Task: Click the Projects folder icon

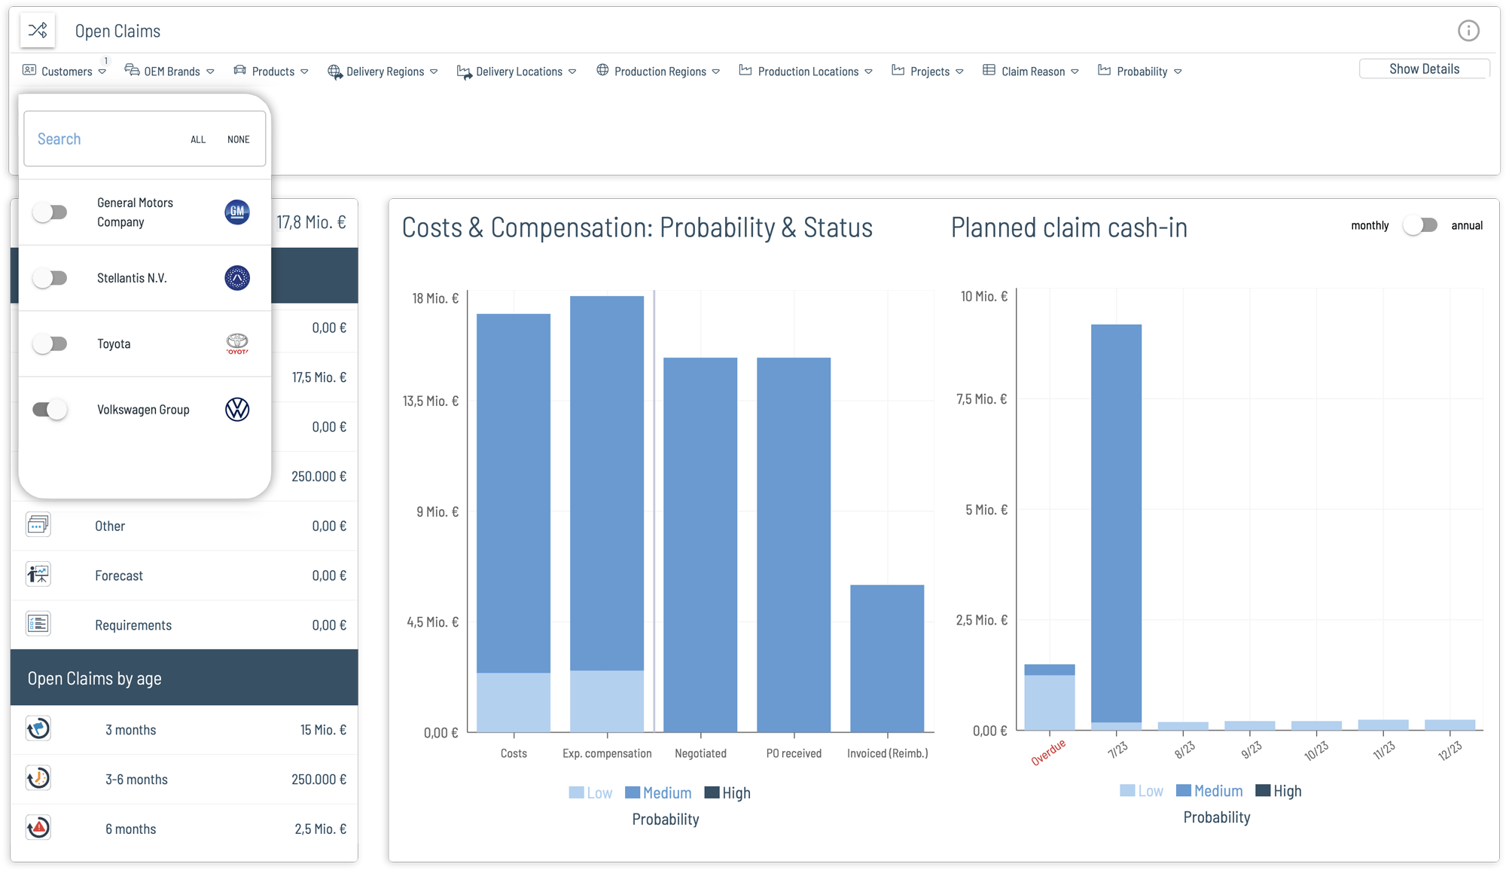Action: point(898,71)
